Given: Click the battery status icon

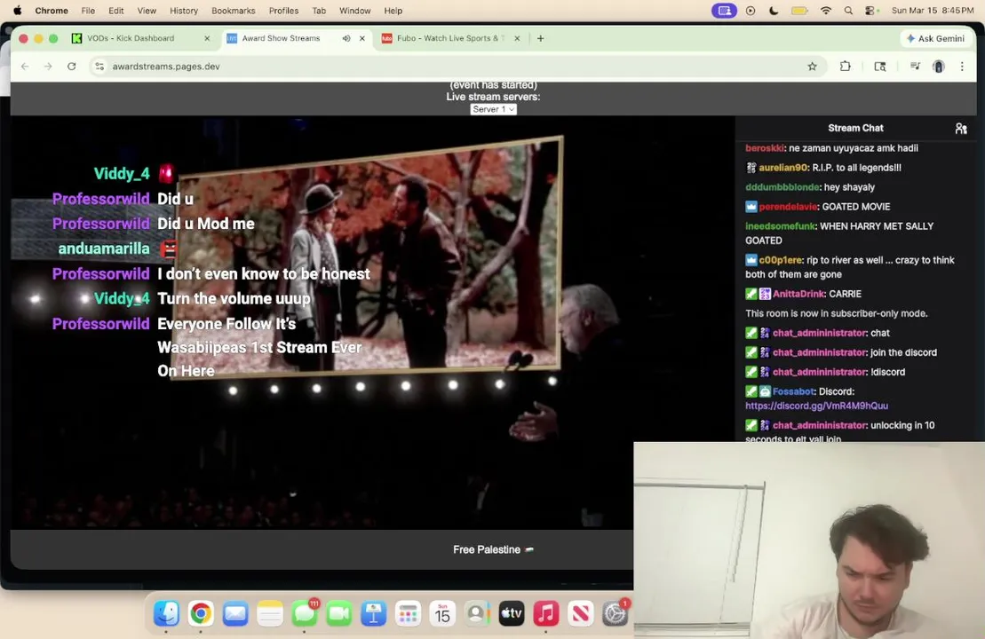Looking at the screenshot, I should tap(799, 11).
